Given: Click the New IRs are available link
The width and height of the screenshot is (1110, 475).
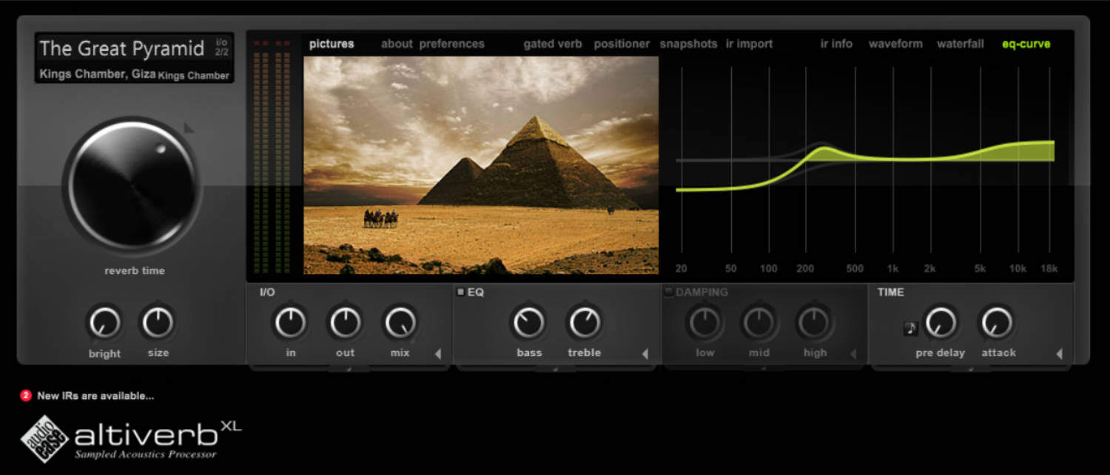Looking at the screenshot, I should (95, 396).
